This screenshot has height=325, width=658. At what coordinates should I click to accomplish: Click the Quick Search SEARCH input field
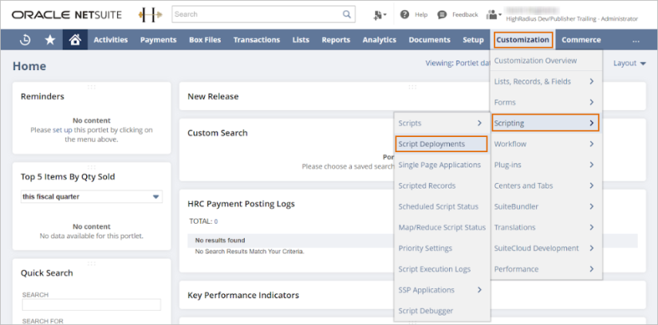[x=92, y=305]
